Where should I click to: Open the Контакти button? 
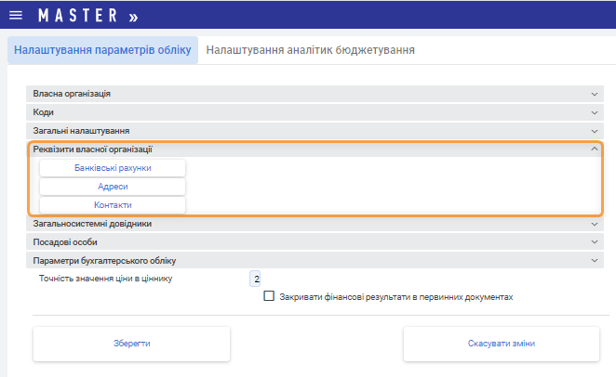click(x=113, y=205)
